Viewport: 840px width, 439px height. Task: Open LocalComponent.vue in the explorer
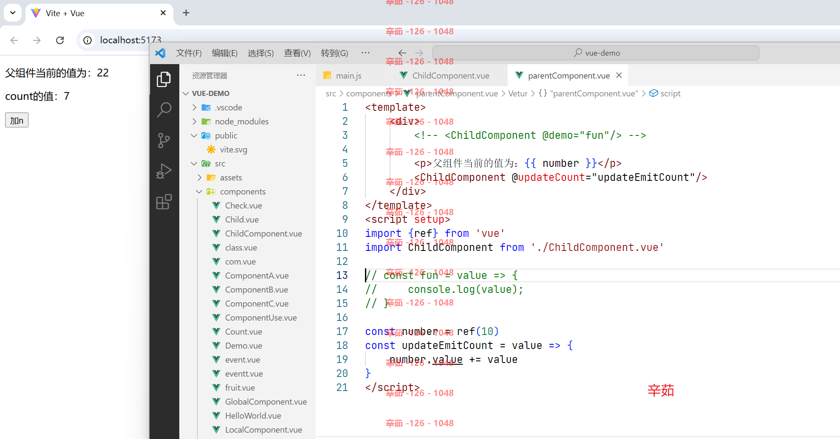point(248,430)
